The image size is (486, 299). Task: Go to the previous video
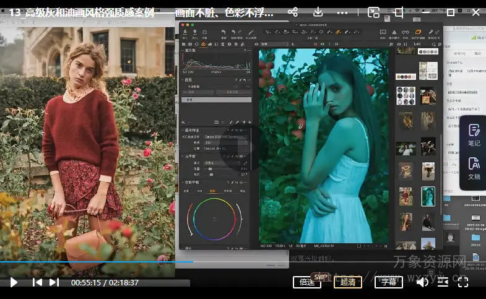click(x=37, y=282)
